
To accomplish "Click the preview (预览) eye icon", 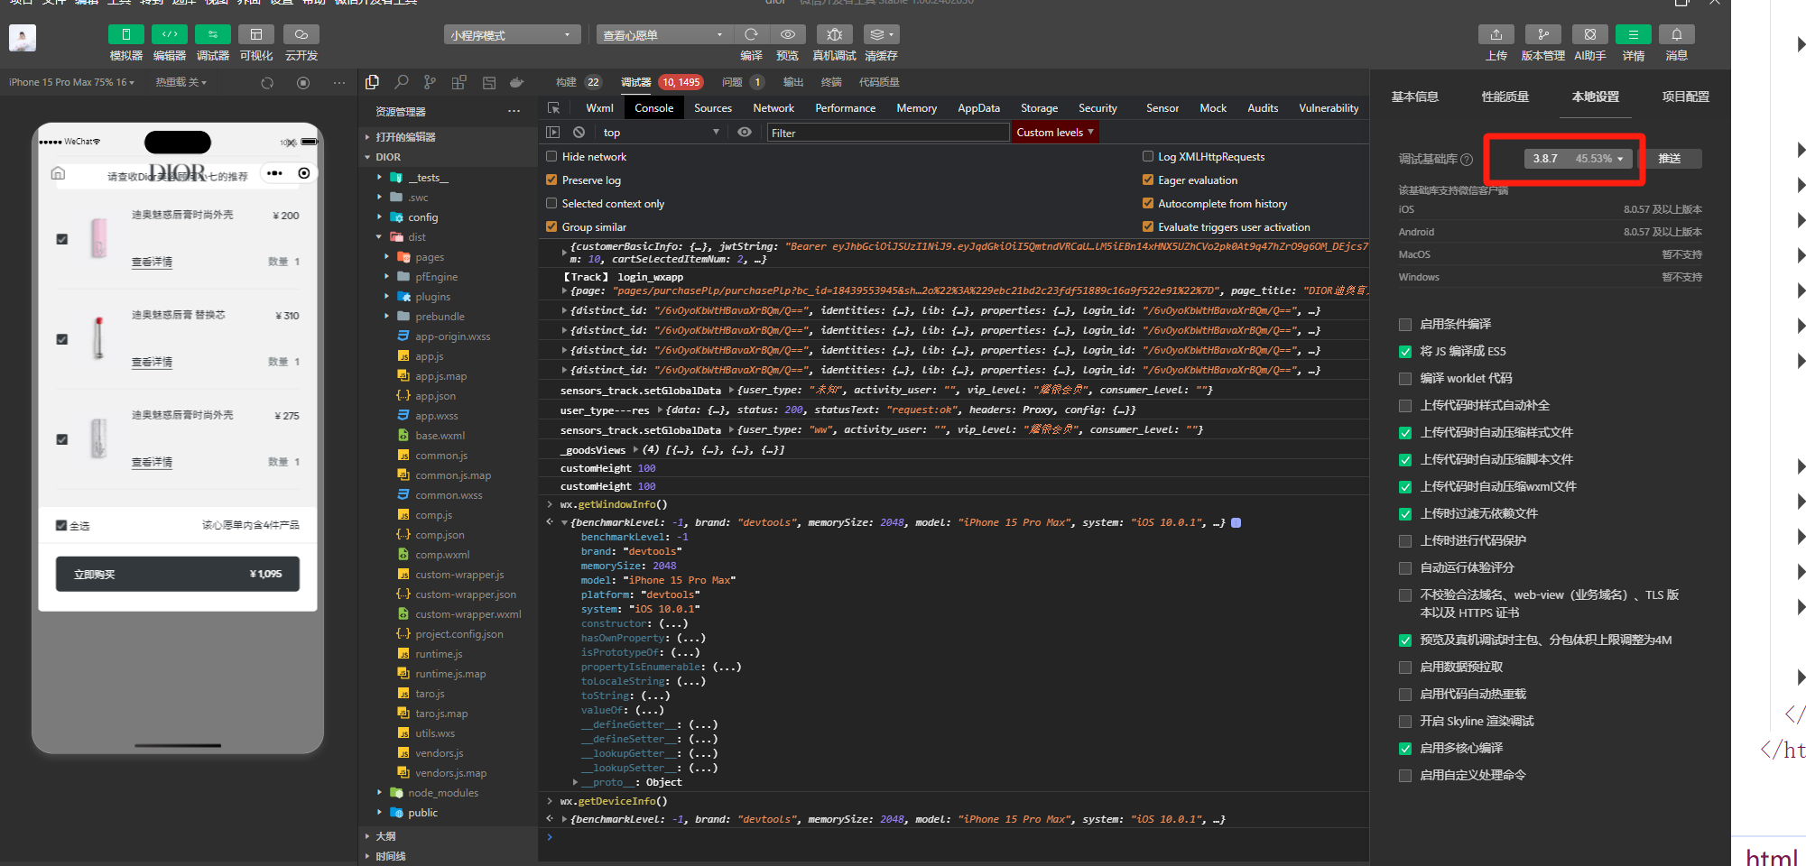I will tap(788, 34).
